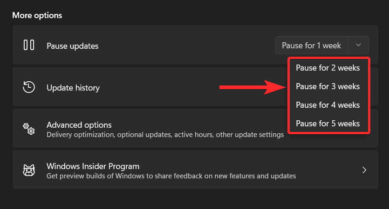This screenshot has width=389, height=209.
Task: Click the Update history clock icon
Action: 29,87
